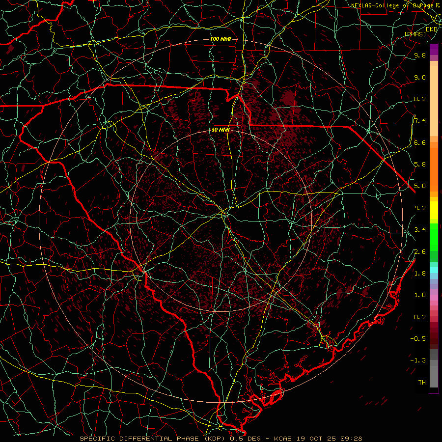
Task: Click the 4.2 legend scale value
Action: tap(420, 208)
